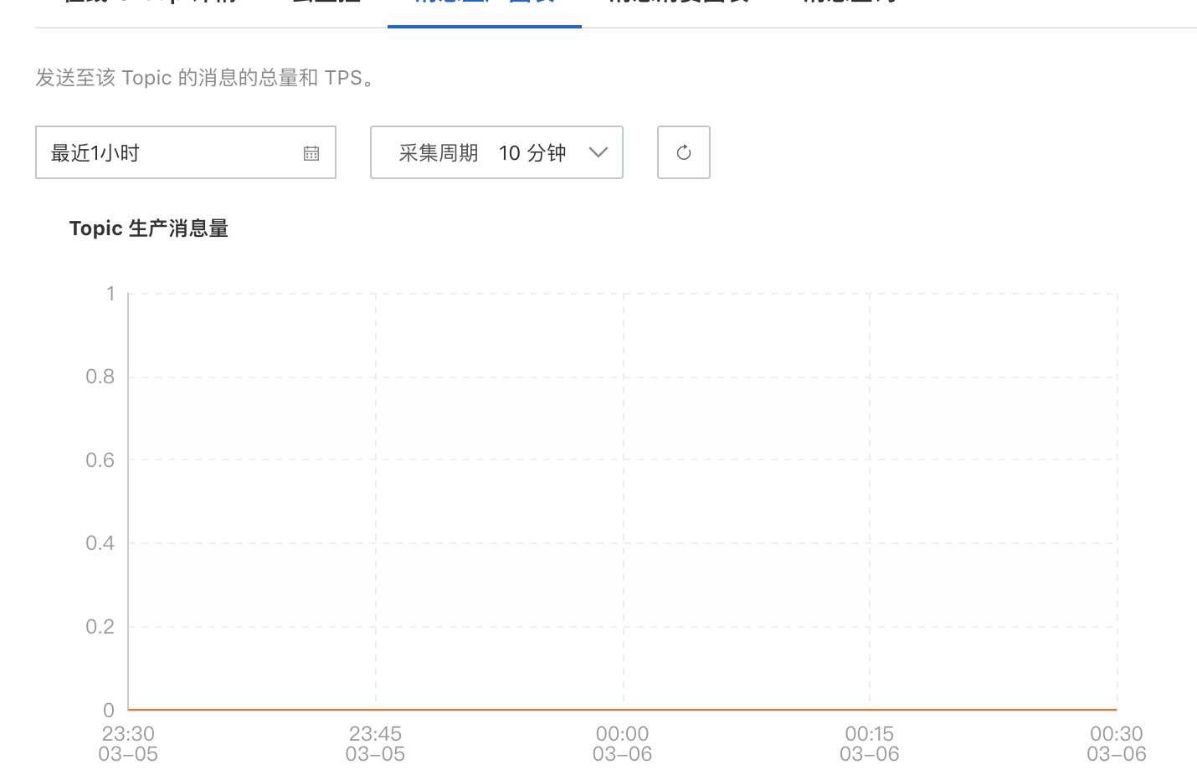Switch to the tab right of the active tab
The height and width of the screenshot is (780, 1197).
click(678, 3)
